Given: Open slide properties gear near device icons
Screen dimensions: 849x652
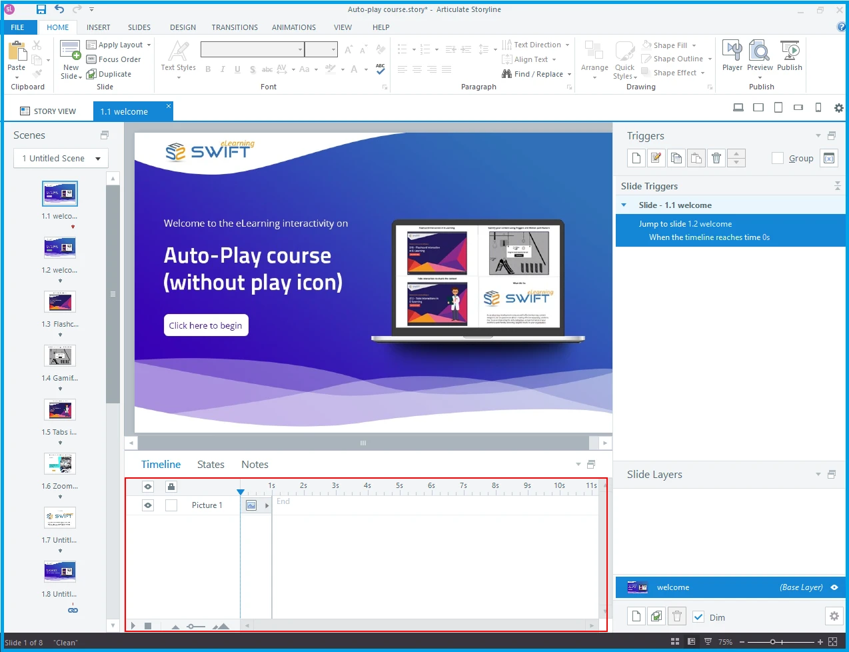Looking at the screenshot, I should [839, 108].
